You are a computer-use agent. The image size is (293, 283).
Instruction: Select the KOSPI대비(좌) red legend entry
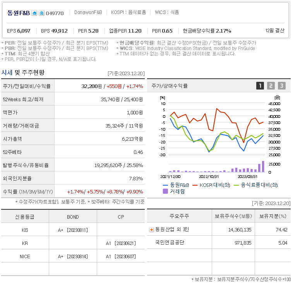tap(211, 185)
